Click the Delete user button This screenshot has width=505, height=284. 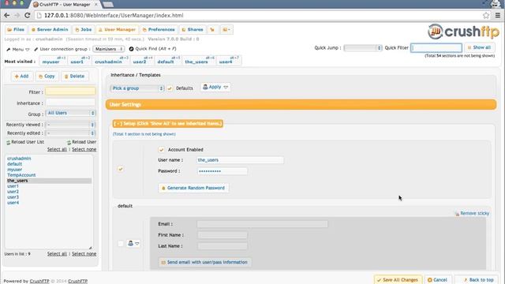pyautogui.click(x=75, y=77)
